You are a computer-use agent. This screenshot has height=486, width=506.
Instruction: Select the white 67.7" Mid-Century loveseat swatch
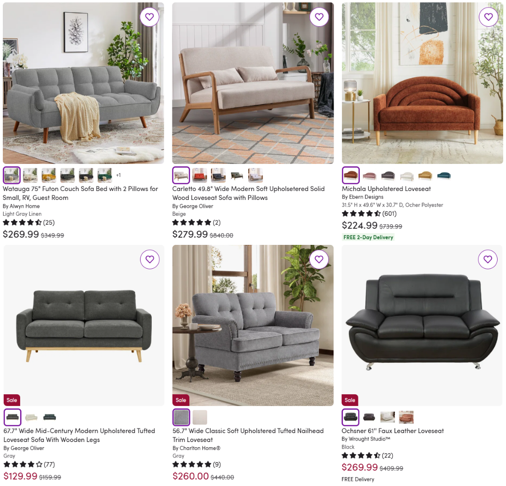(31, 417)
